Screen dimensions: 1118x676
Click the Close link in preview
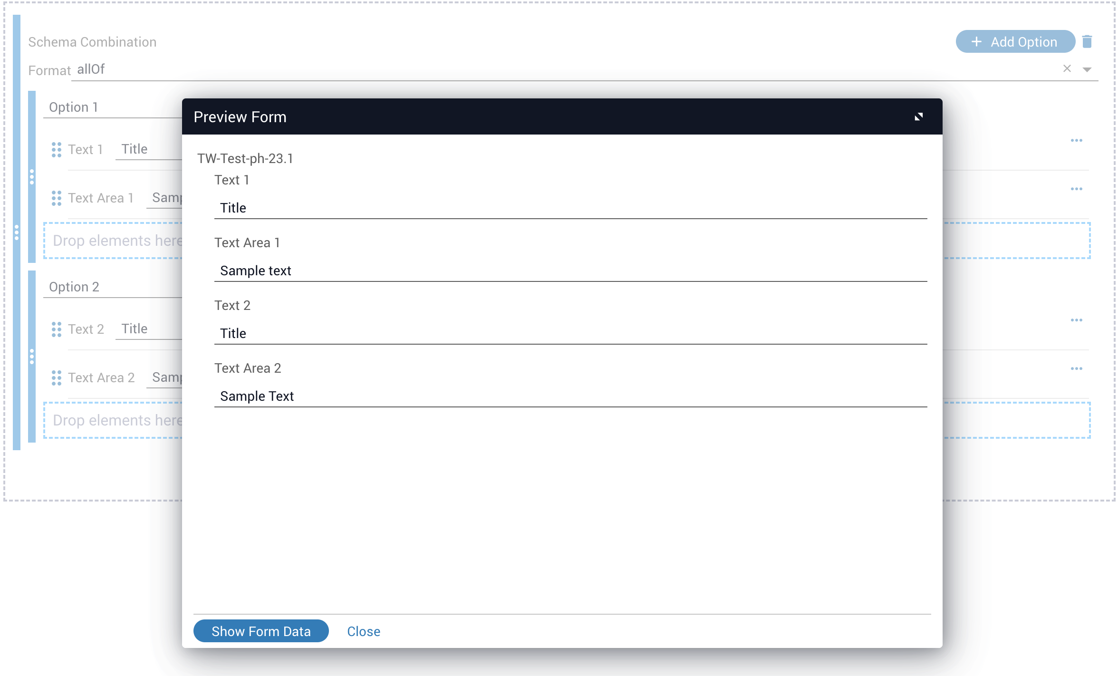(x=364, y=631)
